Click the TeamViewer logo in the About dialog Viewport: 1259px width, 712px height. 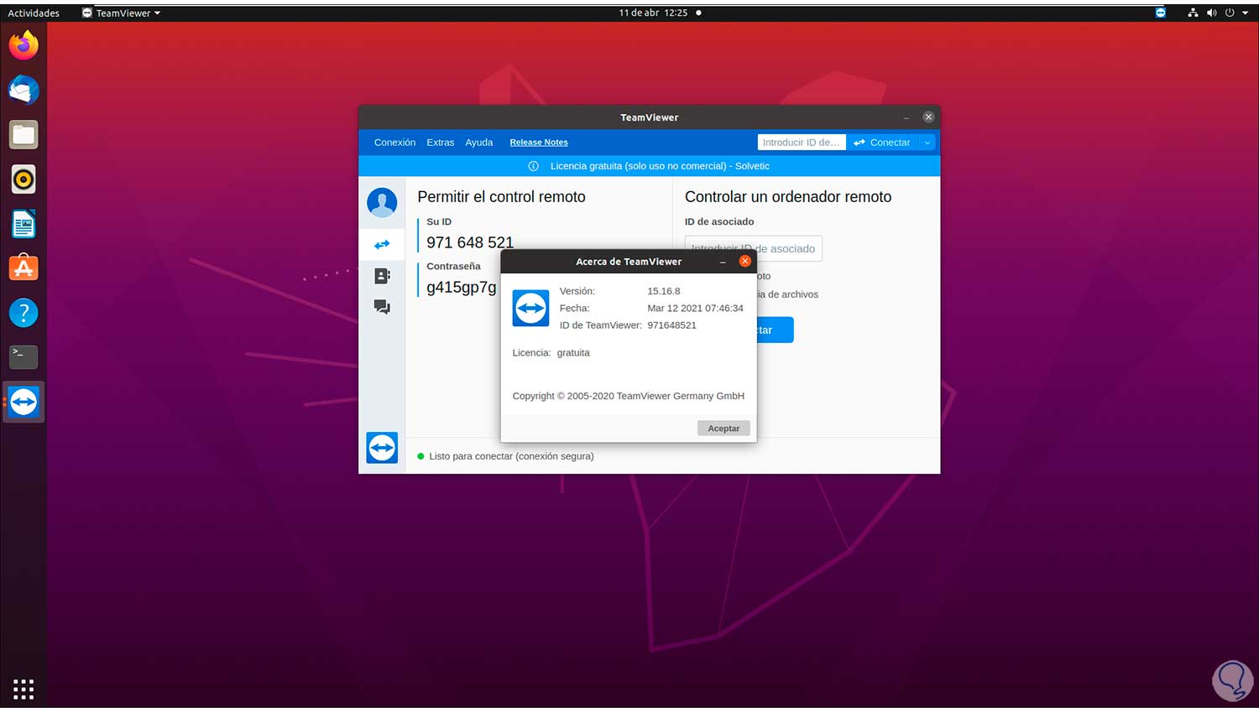click(x=530, y=309)
